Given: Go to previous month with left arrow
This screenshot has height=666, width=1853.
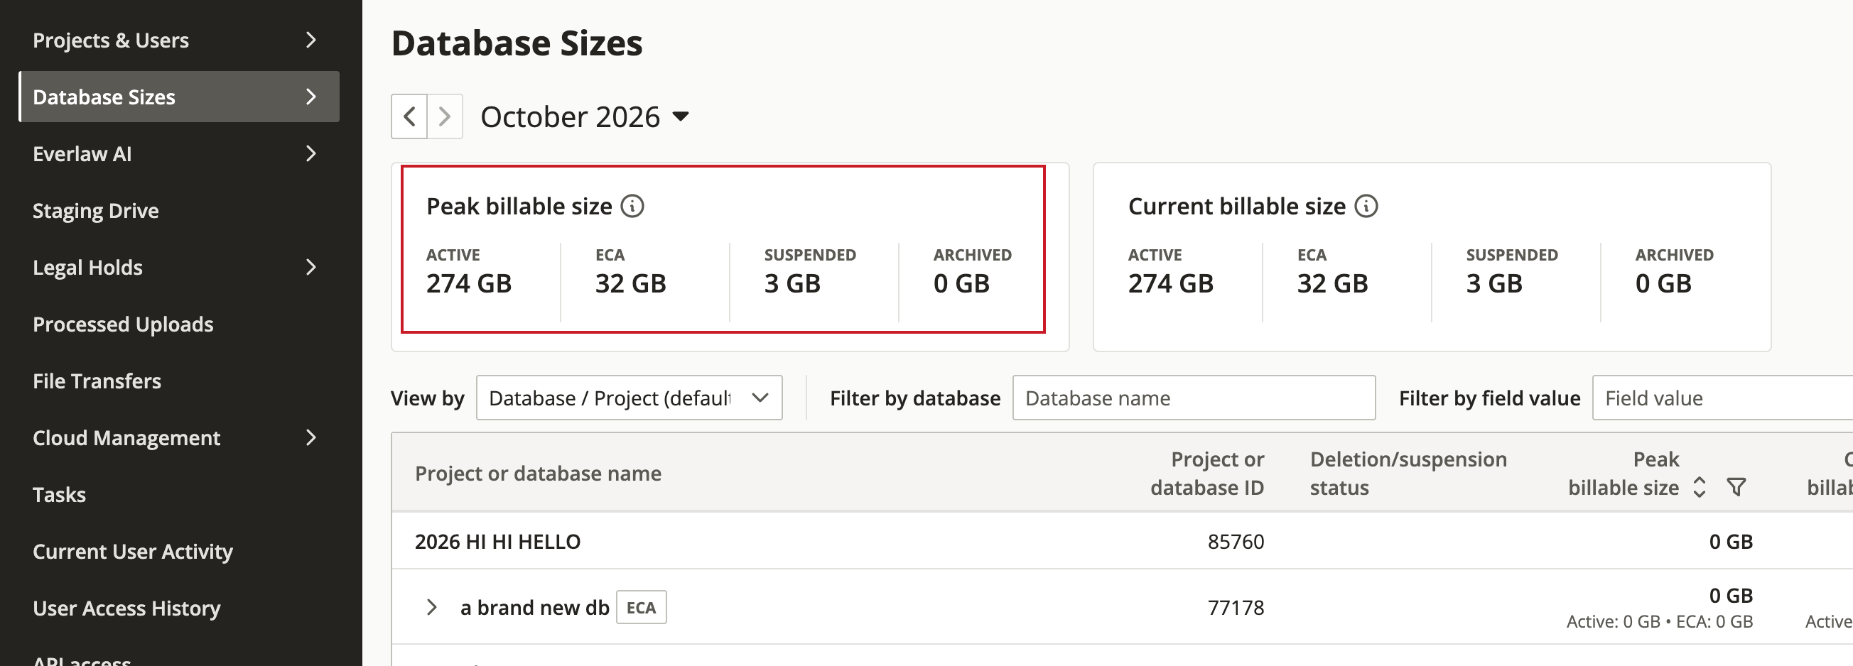Looking at the screenshot, I should click(409, 116).
